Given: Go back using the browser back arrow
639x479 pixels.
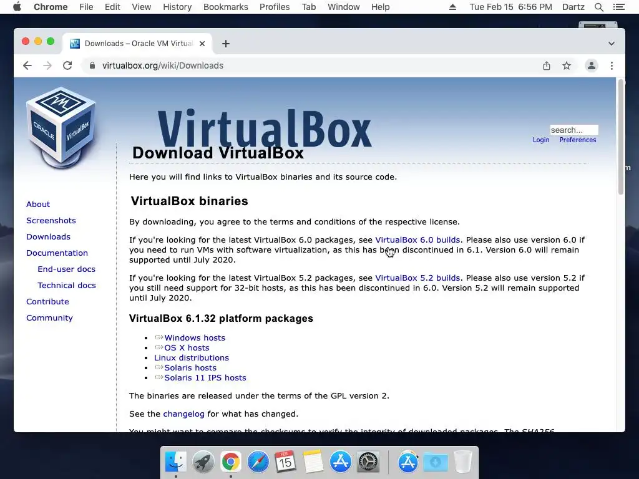Looking at the screenshot, I should tap(27, 65).
